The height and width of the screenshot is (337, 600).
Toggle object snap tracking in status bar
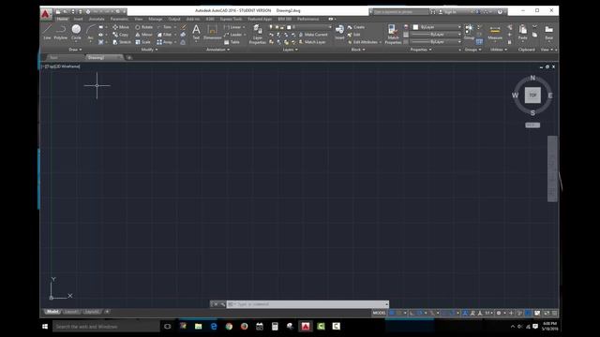click(x=444, y=313)
